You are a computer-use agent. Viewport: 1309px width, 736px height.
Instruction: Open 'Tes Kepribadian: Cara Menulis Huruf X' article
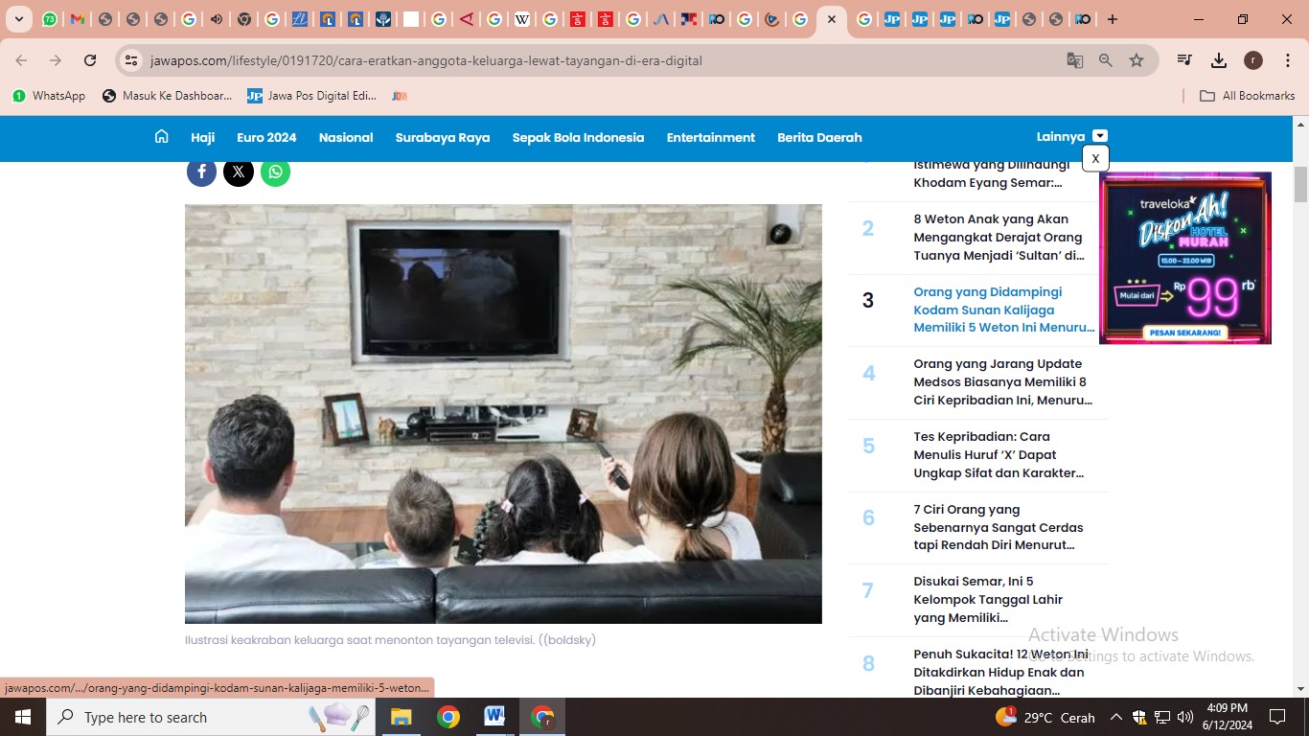tap(999, 454)
